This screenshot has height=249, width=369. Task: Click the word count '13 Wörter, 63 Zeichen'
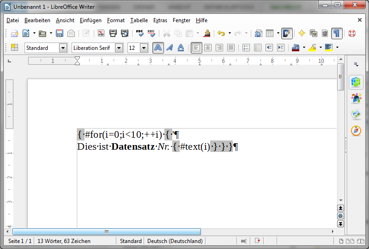click(64, 241)
